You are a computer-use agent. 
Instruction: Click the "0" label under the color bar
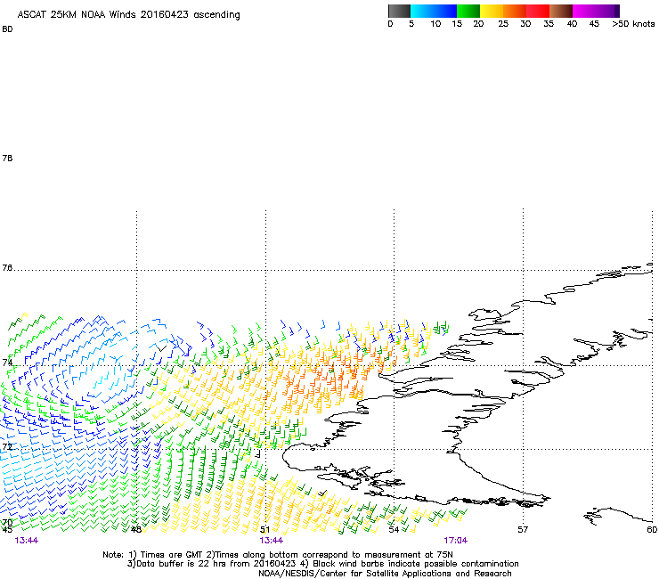pos(390,24)
